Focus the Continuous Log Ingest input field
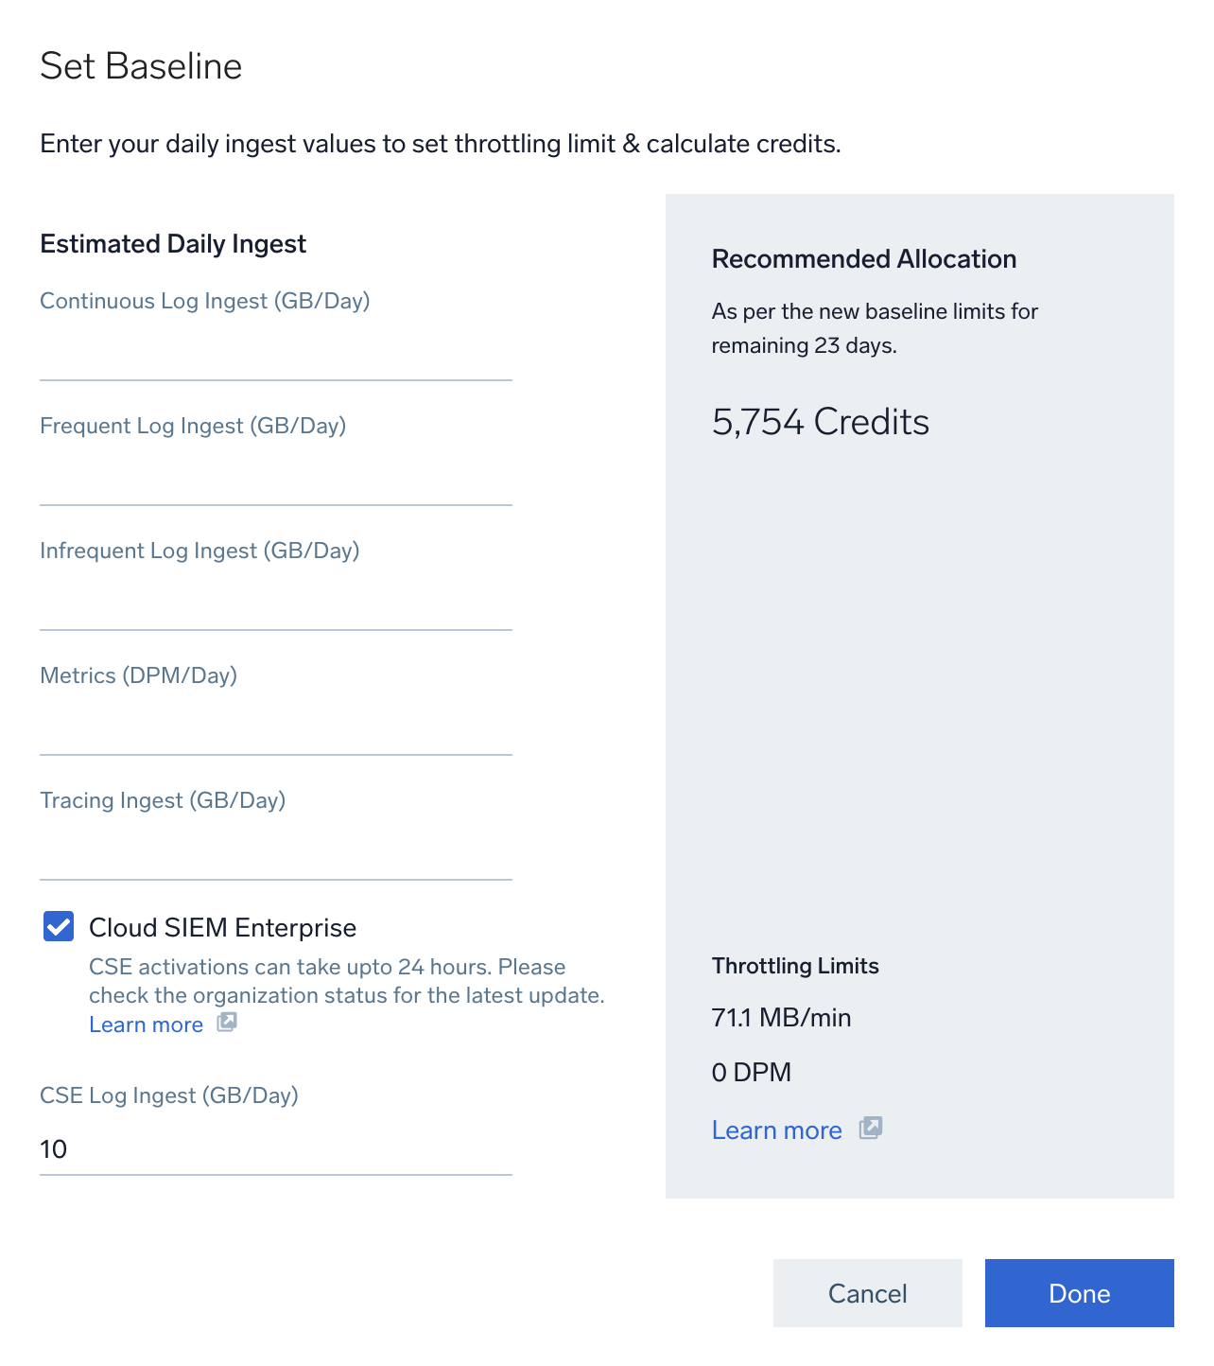The height and width of the screenshot is (1366, 1214). [x=276, y=354]
